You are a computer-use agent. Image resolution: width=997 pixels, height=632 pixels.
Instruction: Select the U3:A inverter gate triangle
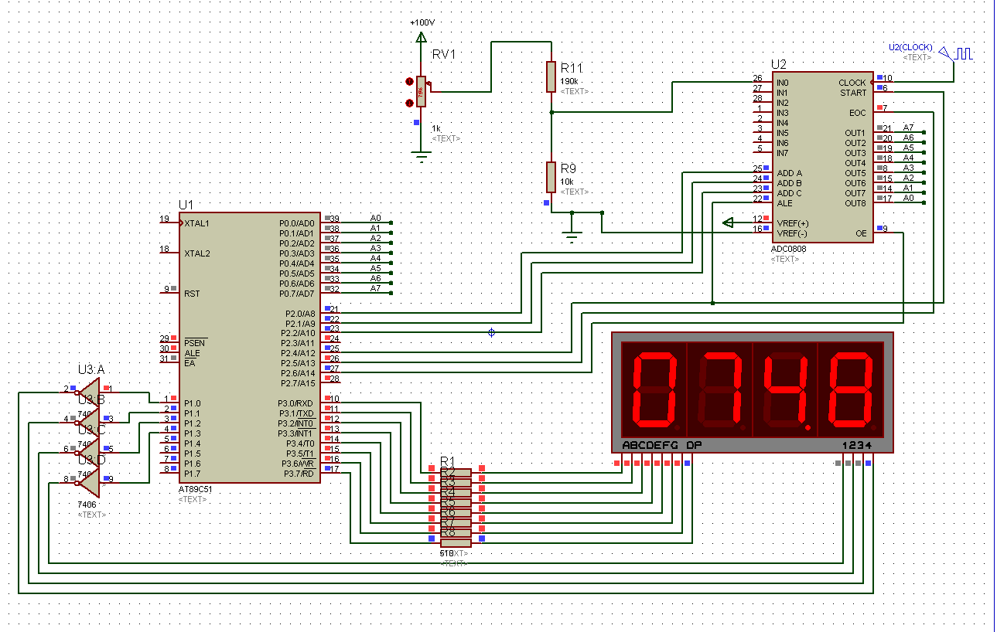click(x=90, y=389)
